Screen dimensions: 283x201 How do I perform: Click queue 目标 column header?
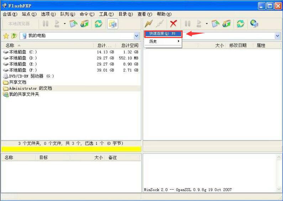pyautogui.click(x=53, y=158)
